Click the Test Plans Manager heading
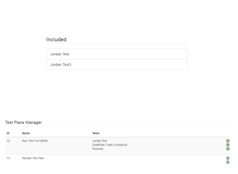238x174 pixels. click(x=23, y=122)
